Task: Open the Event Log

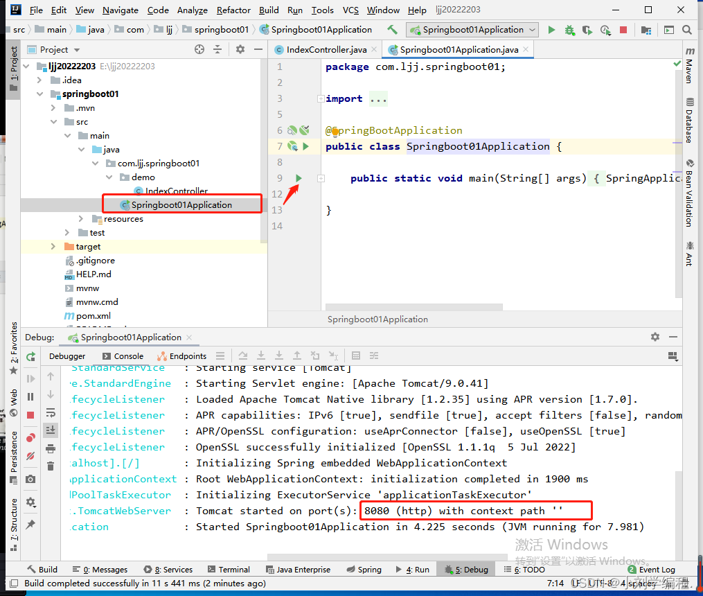Action: click(652, 570)
